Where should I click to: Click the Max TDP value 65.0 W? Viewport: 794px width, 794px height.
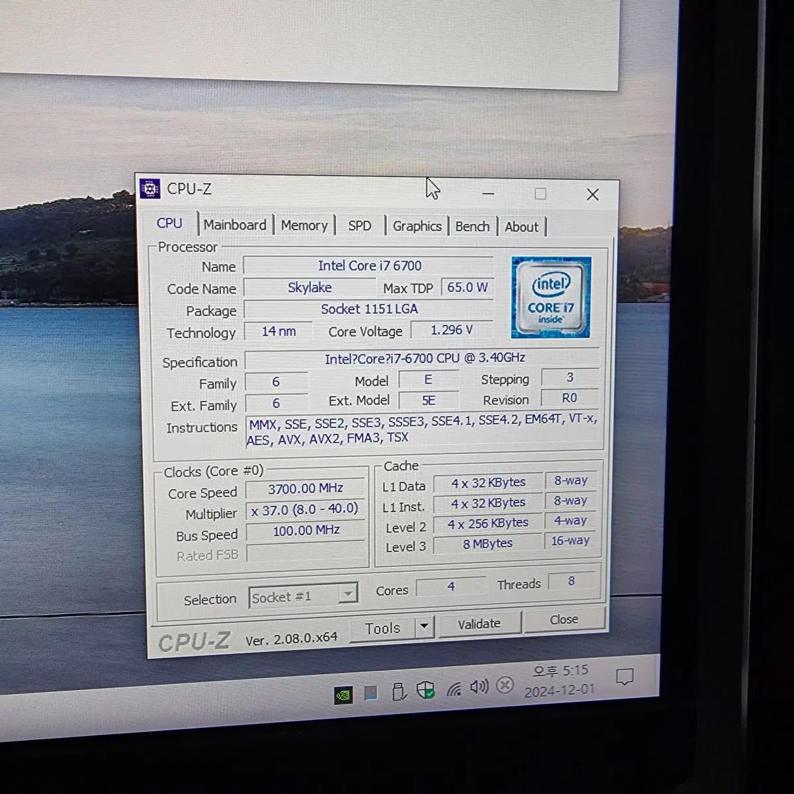[x=467, y=287]
